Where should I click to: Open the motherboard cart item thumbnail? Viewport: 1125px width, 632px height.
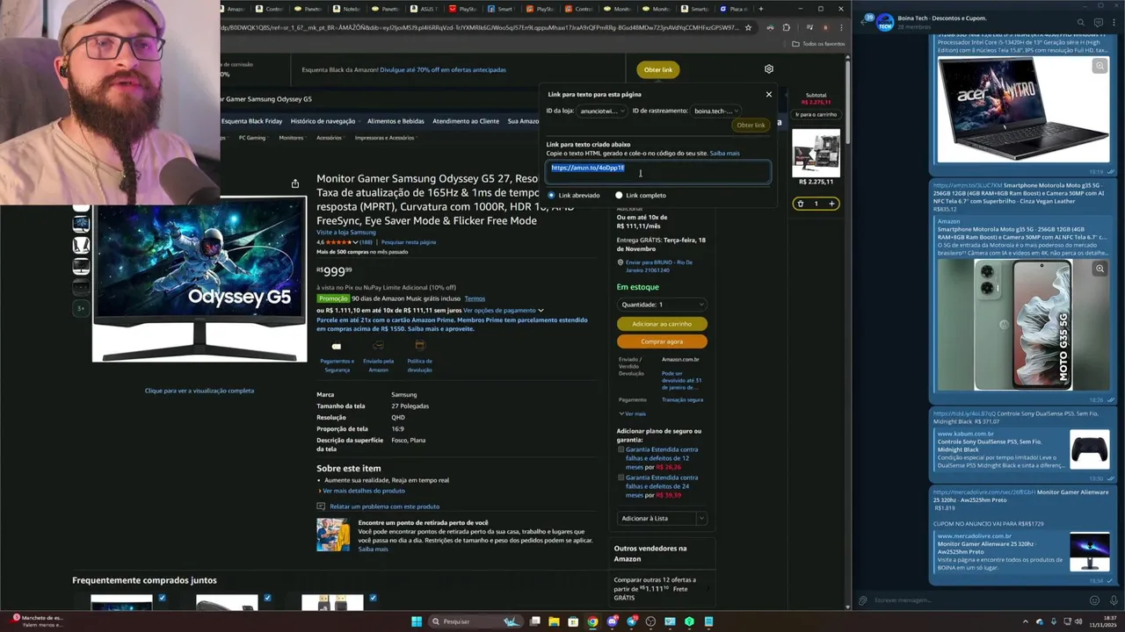(x=816, y=152)
